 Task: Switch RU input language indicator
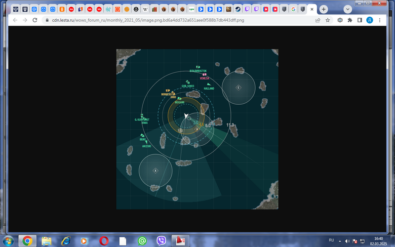point(331,240)
